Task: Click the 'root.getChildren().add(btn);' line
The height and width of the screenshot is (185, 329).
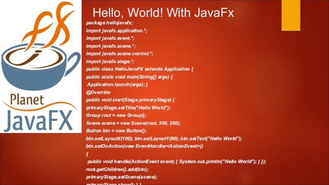Action: click(x=117, y=169)
